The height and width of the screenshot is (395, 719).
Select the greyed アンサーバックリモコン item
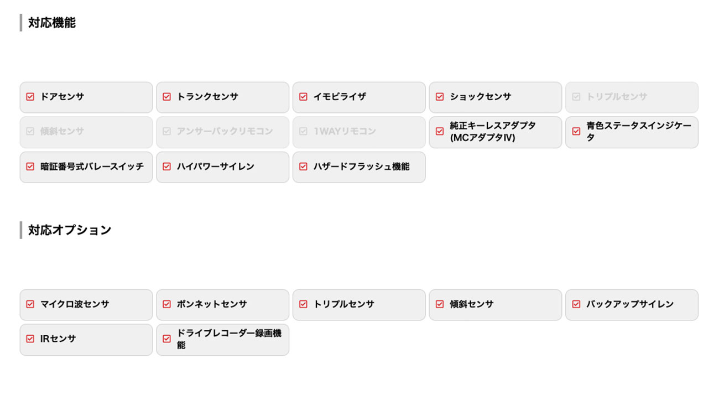(222, 132)
